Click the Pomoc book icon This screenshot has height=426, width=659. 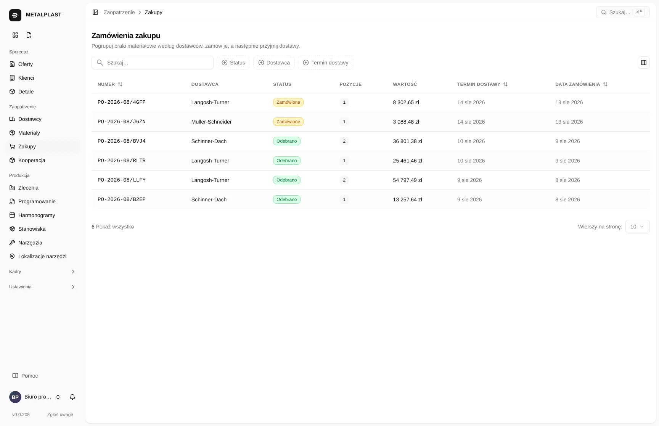pyautogui.click(x=15, y=376)
